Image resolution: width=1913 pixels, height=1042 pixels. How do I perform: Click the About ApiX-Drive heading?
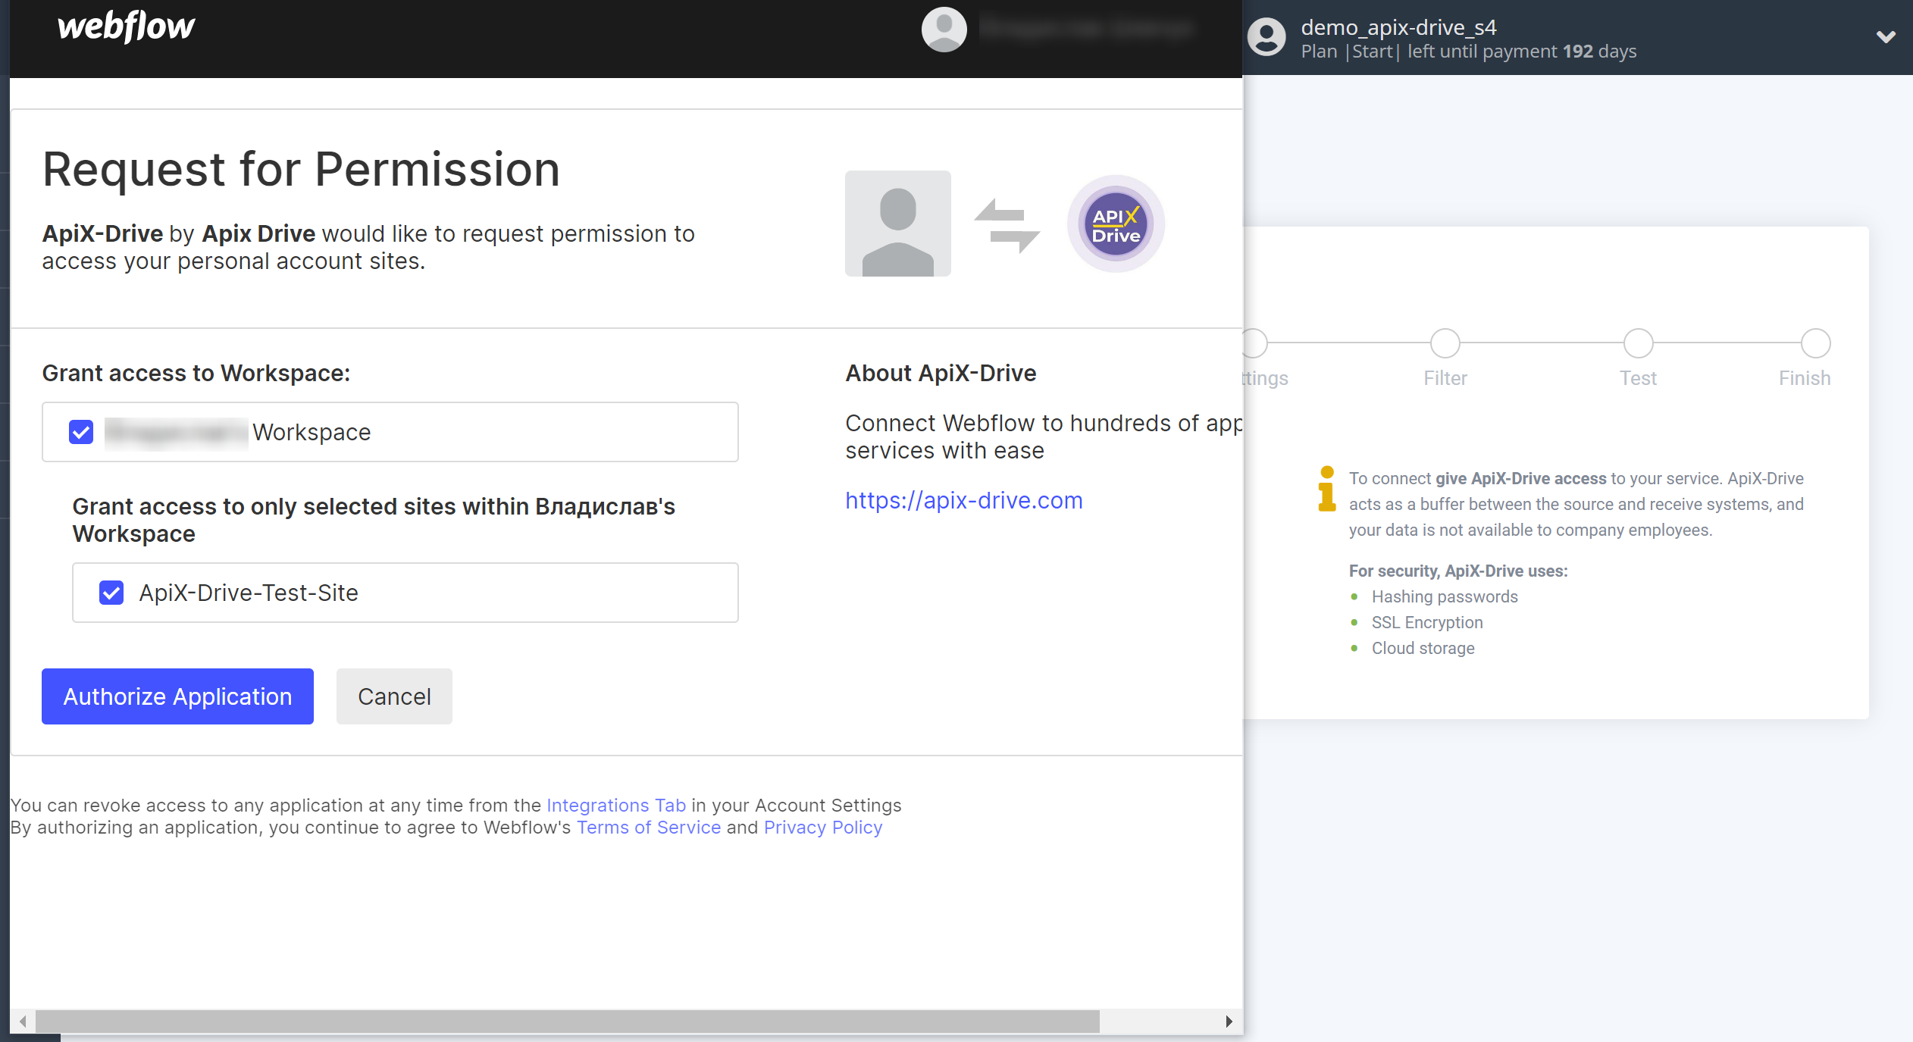point(941,373)
